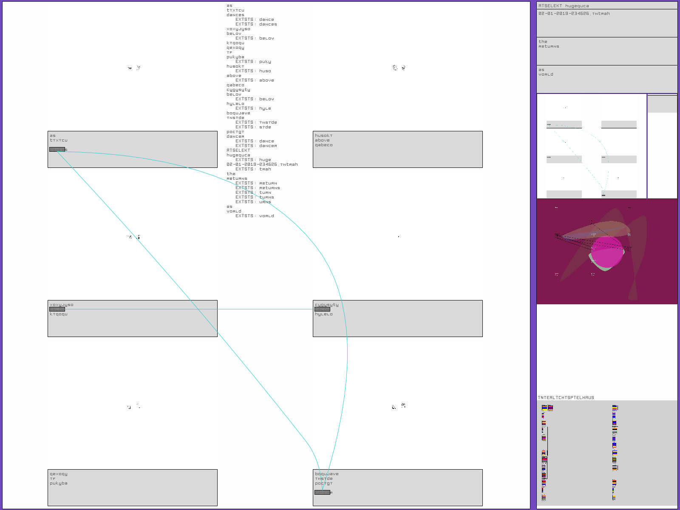Select the red-striped bordered tile in the left column
This screenshot has height=510, width=680.
(x=544, y=460)
